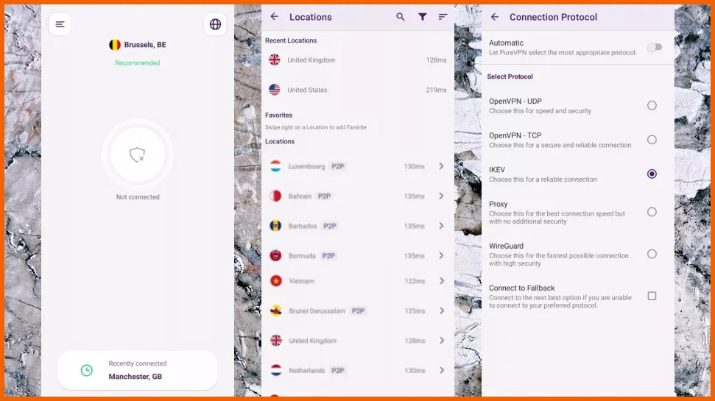This screenshot has width=715, height=401.
Task: Click the '122ms' latency for Vietnam
Action: pyautogui.click(x=415, y=281)
